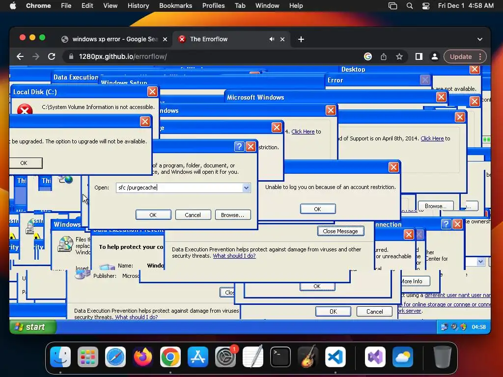Viewport: 503px width, 377px height.
Task: Open Control Center in macOS menu bar
Action: 426,6
